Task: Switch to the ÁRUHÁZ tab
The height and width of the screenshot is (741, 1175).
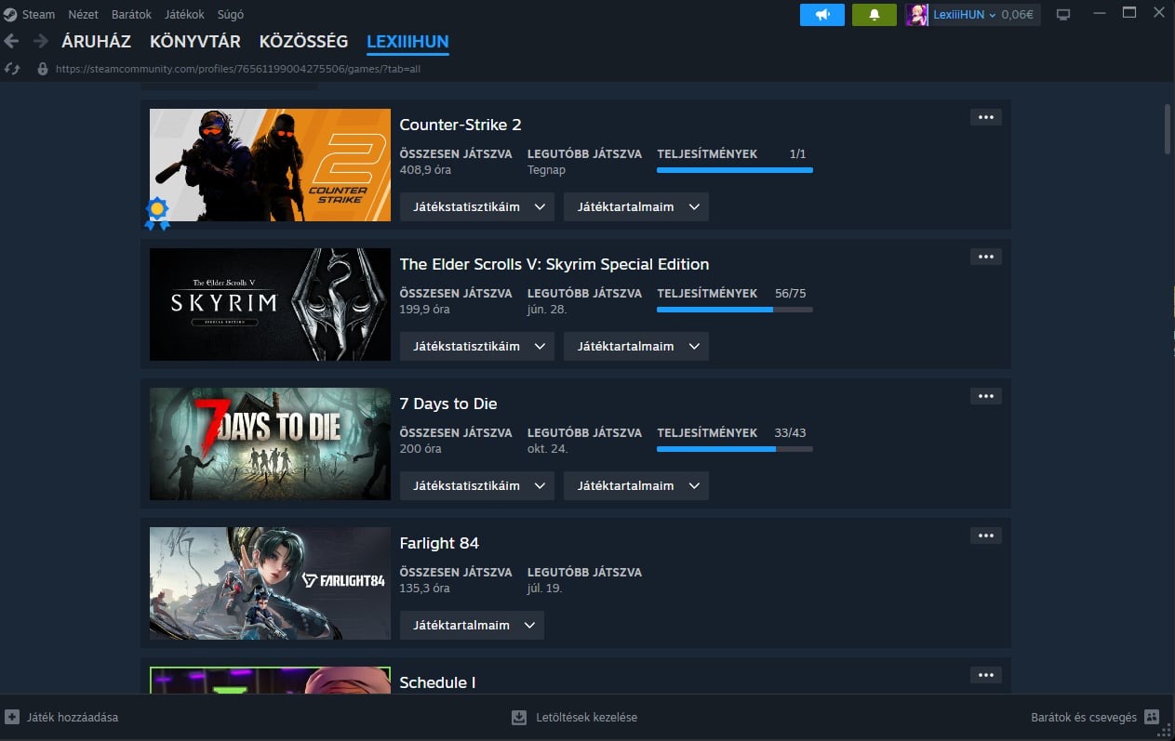Action: [97, 42]
